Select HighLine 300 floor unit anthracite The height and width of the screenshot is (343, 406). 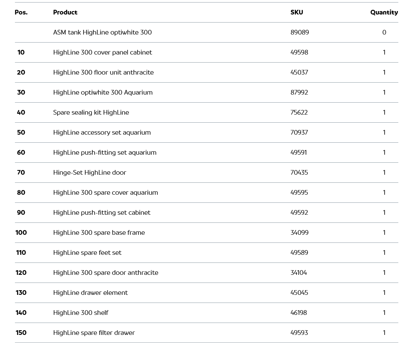[103, 72]
